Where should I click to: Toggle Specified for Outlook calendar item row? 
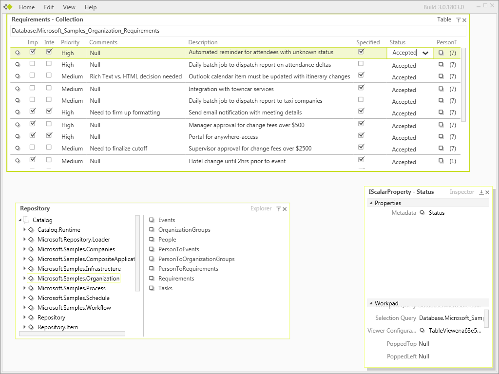coord(361,75)
